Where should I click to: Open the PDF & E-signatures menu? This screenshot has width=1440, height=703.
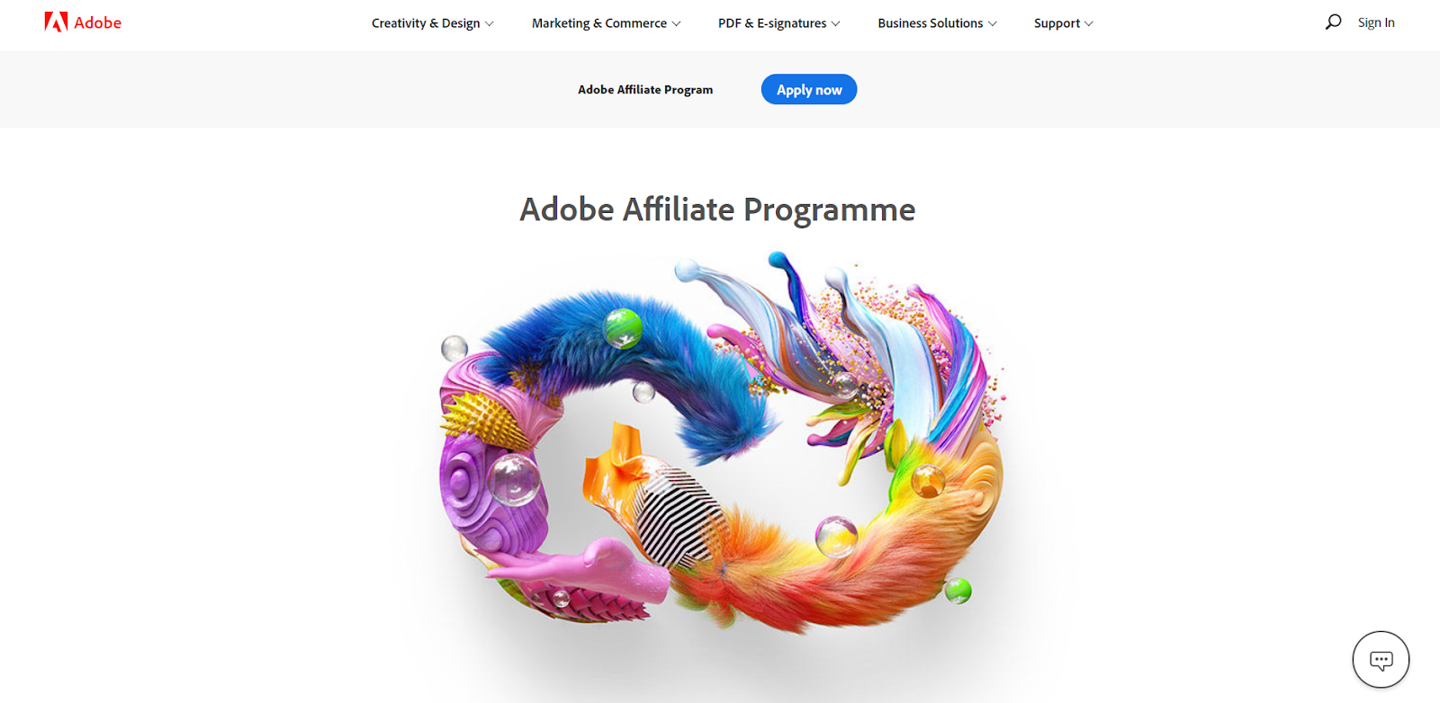(779, 23)
